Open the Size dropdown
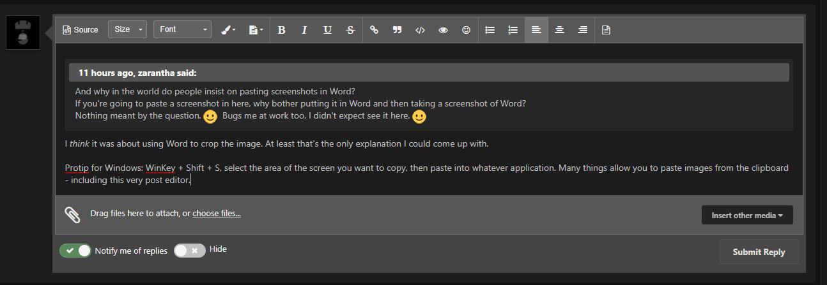The image size is (827, 285). click(x=128, y=30)
